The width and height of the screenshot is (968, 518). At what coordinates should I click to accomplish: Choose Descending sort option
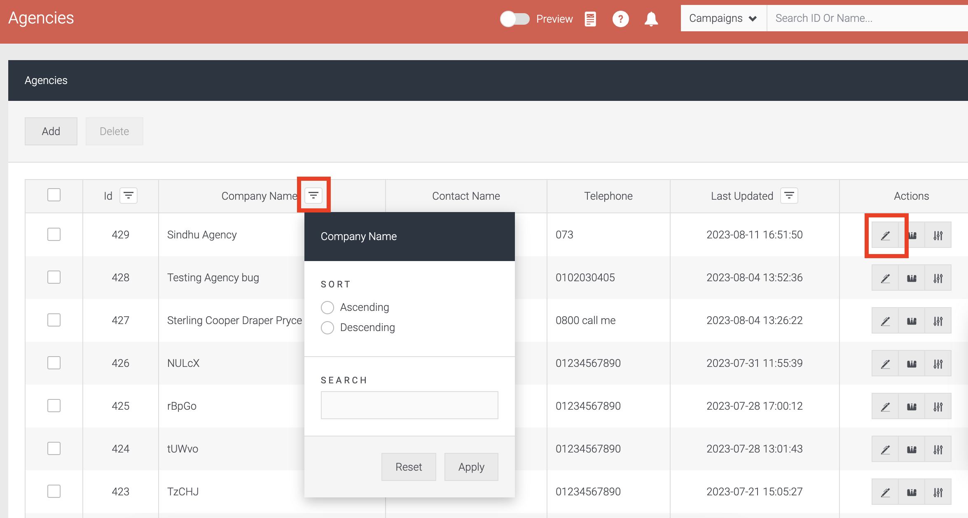point(327,328)
